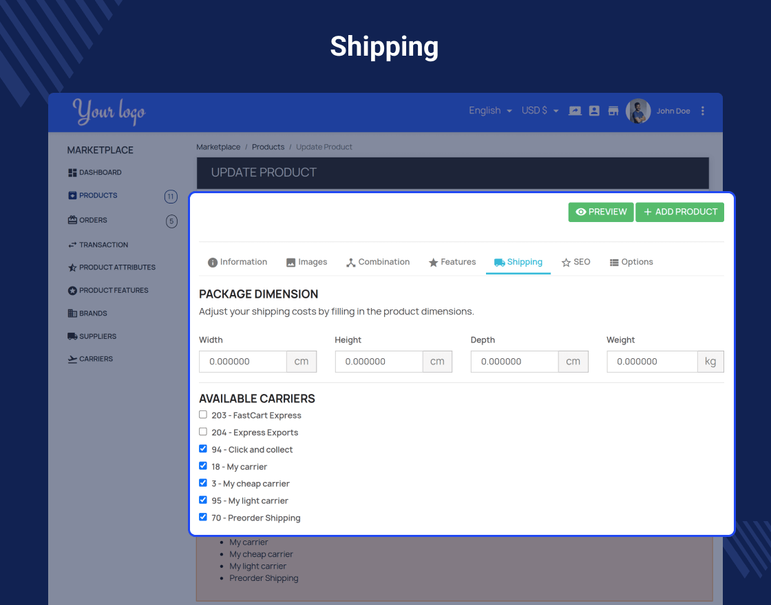Open the three-dot menu beside John Doe
This screenshot has width=771, height=605.
[703, 111]
